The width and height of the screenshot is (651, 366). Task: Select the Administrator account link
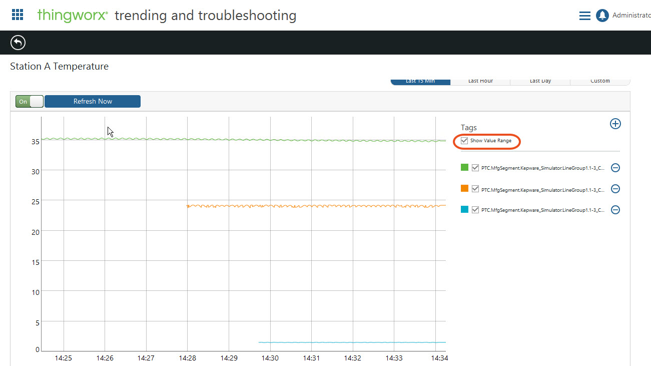pos(630,15)
